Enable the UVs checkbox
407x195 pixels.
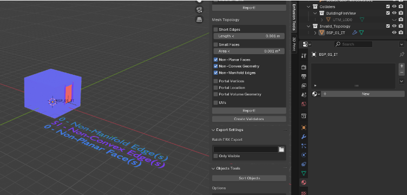click(x=215, y=102)
